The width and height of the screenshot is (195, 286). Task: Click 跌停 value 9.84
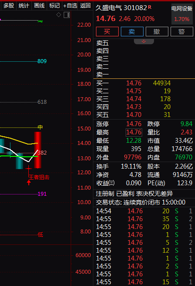click(x=186, y=124)
